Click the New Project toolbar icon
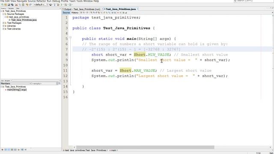Viewport: 274px width, 154px height. click(x=6, y=5)
